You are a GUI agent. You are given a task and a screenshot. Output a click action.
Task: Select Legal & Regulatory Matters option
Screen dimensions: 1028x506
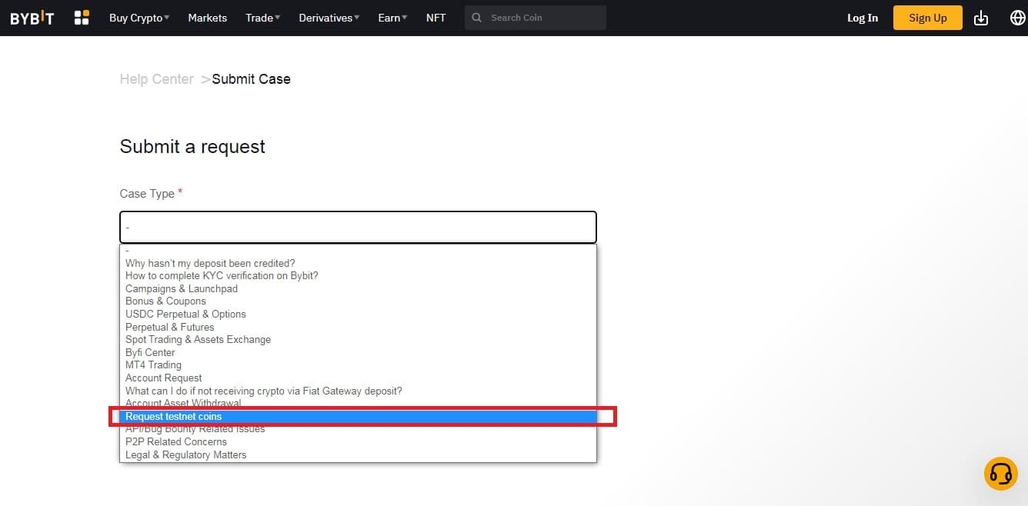coord(359,455)
